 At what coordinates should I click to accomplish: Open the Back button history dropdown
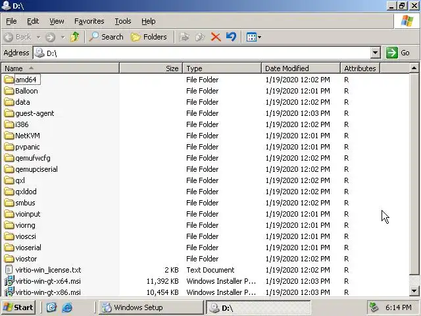click(38, 37)
